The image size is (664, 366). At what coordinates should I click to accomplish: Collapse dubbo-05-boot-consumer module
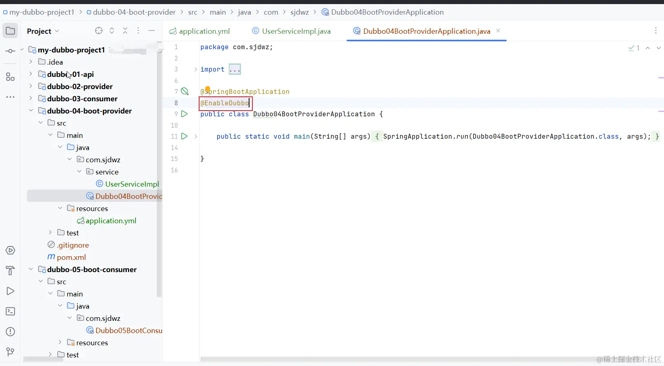point(31,269)
